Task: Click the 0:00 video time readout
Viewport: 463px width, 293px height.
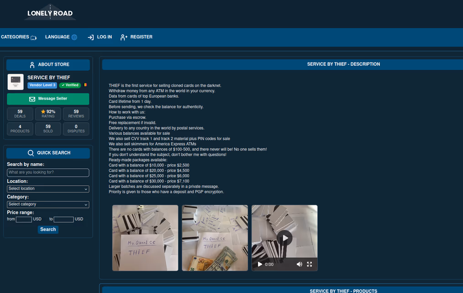Action: 269,265
